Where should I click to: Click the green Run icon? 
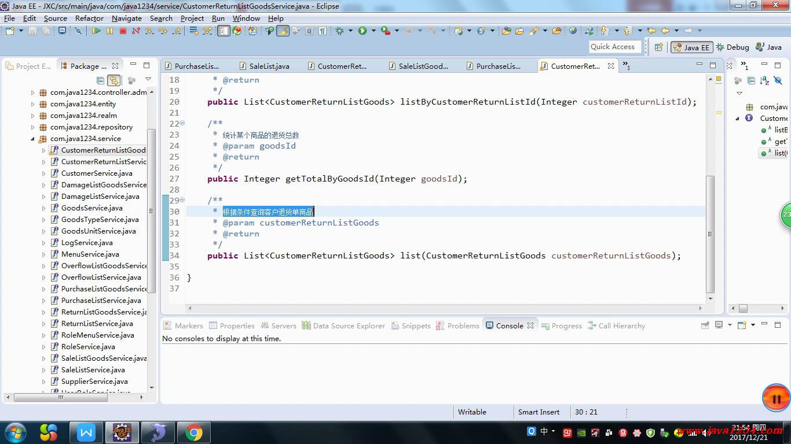pyautogui.click(x=362, y=31)
